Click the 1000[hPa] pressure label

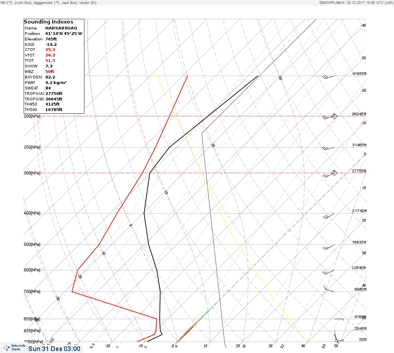33,342
